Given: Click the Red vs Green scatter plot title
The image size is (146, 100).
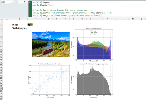Looking at the screenshot, I should click(51, 64).
